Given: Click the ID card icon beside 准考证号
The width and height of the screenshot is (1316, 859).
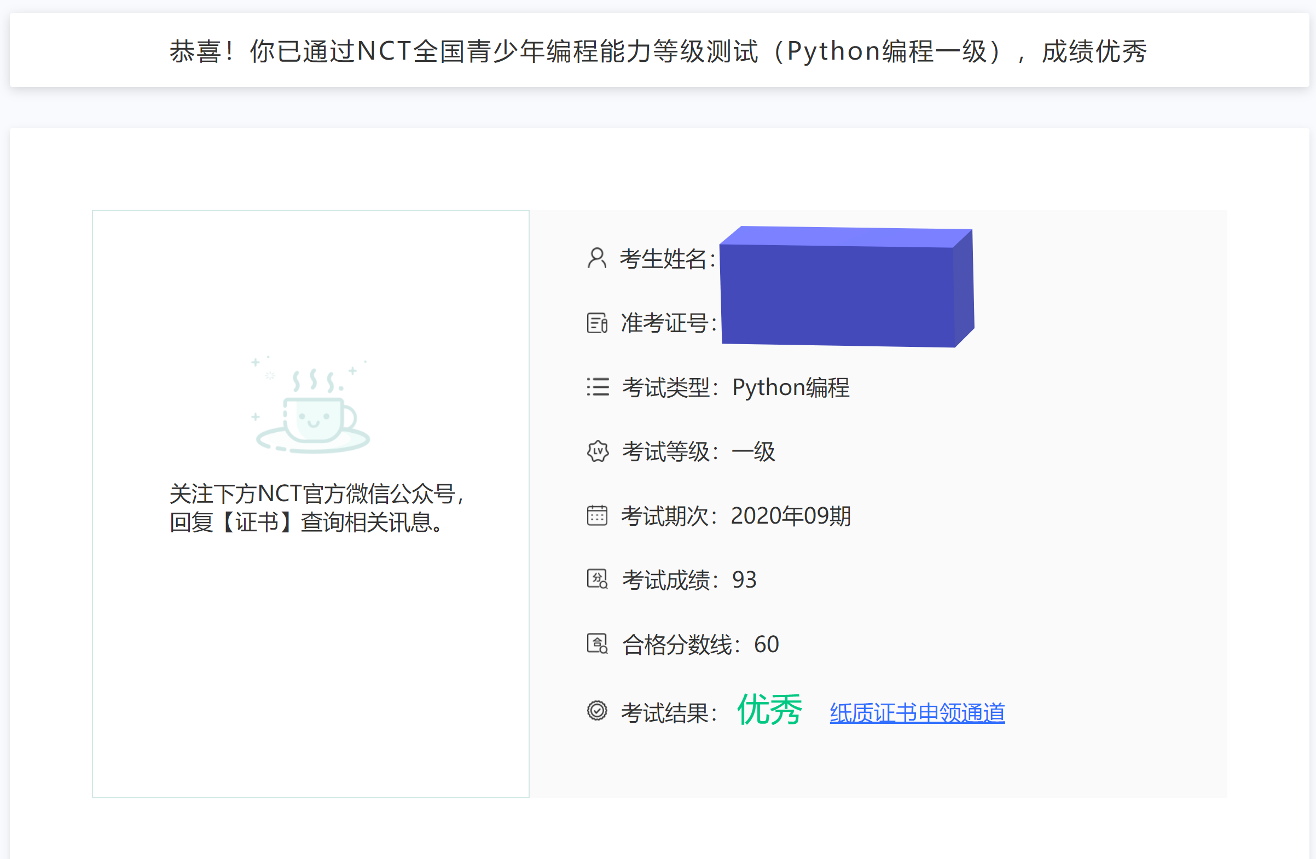Looking at the screenshot, I should pos(597,323).
